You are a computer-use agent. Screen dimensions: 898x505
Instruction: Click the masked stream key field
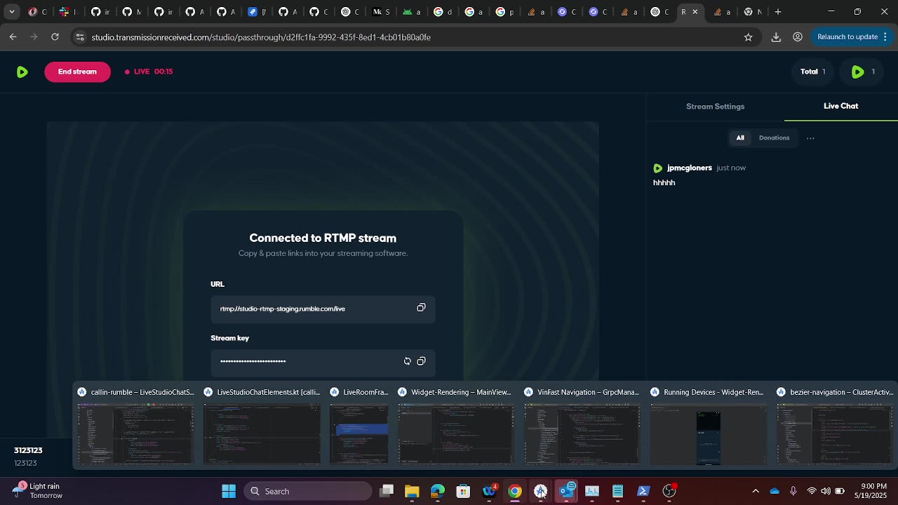point(323,362)
